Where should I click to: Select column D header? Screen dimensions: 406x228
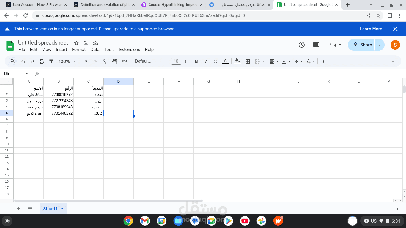point(119,81)
